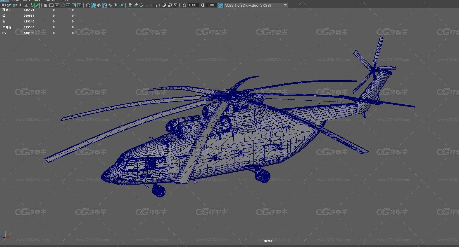This screenshot has width=459, height=247.
Task: Toggle the Depth of Field icon
Action: 147,5
